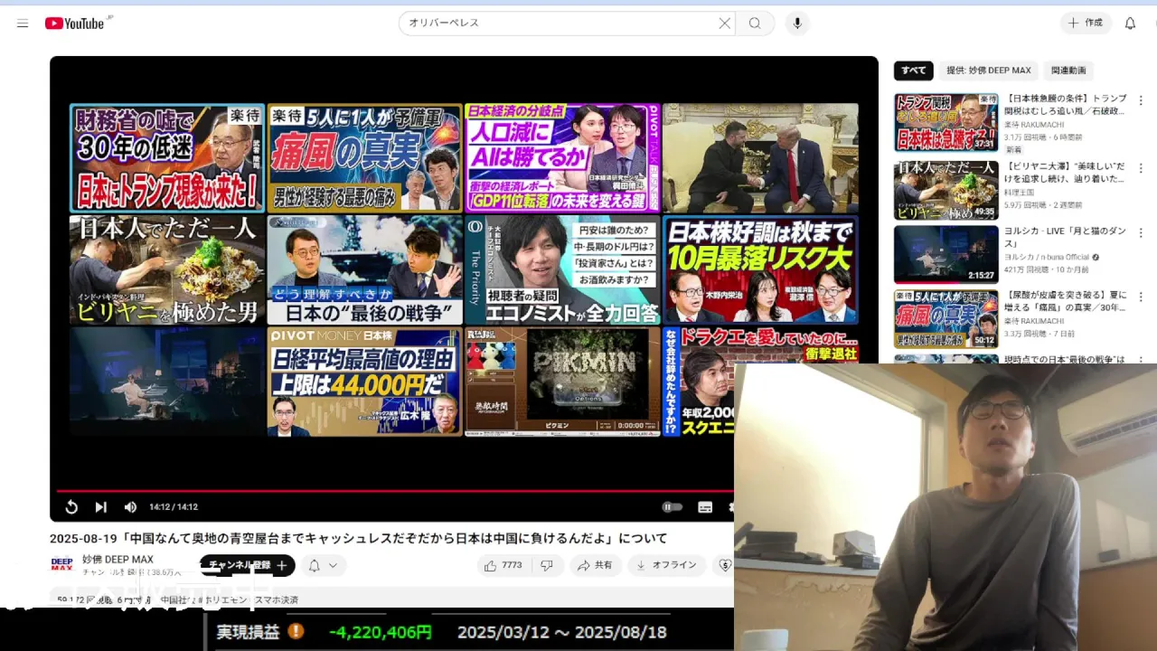Open 妙佛 DEEP MAX channel avatar
Viewport: 1157px width, 651px height.
(61, 565)
